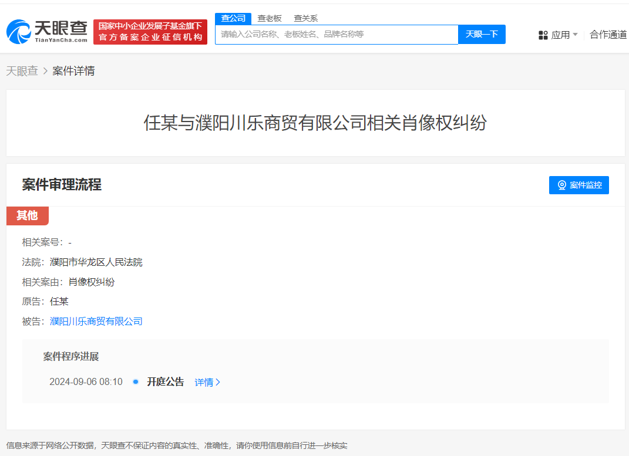Open defendant link 濮阳川乐商贸有限公司
The image size is (629, 456).
coord(96,321)
